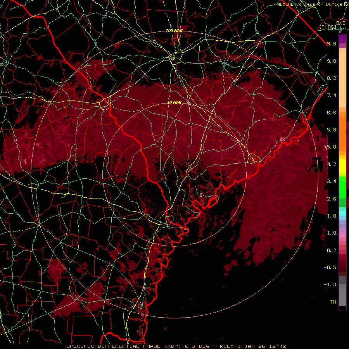Image resolution: width=349 pixels, height=349 pixels.
Task: Click the 4.2 legend value
Action: click(332, 164)
